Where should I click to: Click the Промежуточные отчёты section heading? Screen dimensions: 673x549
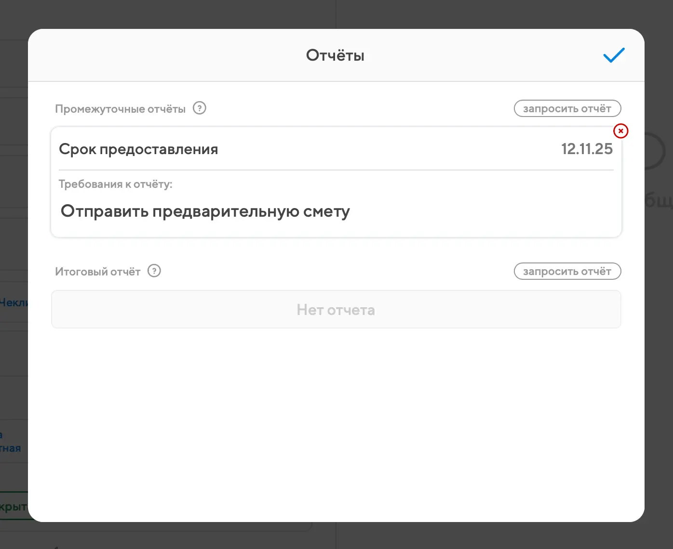[120, 109]
